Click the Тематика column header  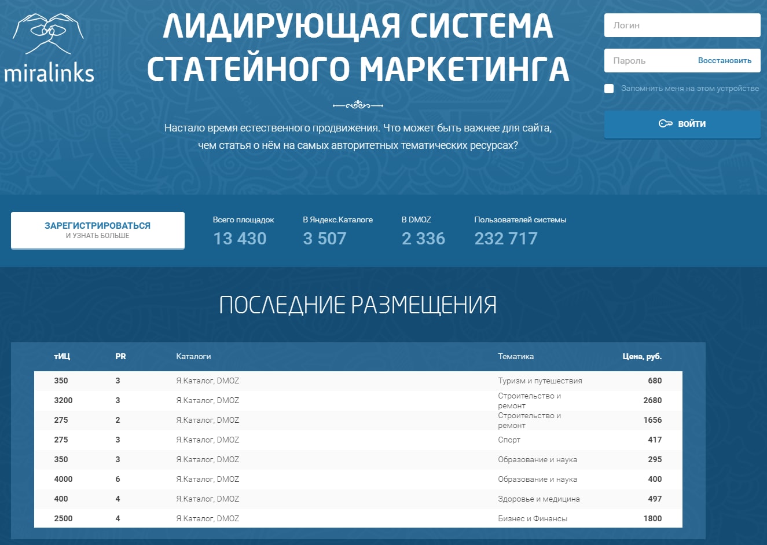[x=516, y=356]
